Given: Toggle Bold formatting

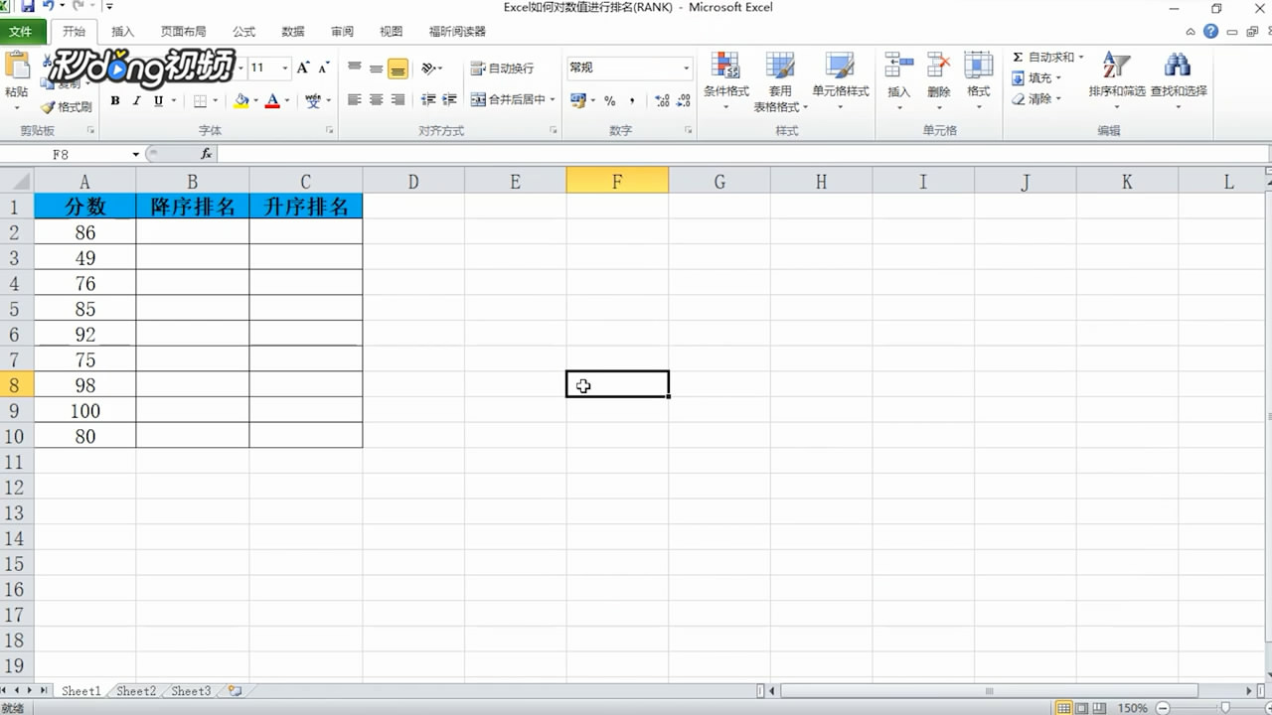Looking at the screenshot, I should pyautogui.click(x=115, y=100).
